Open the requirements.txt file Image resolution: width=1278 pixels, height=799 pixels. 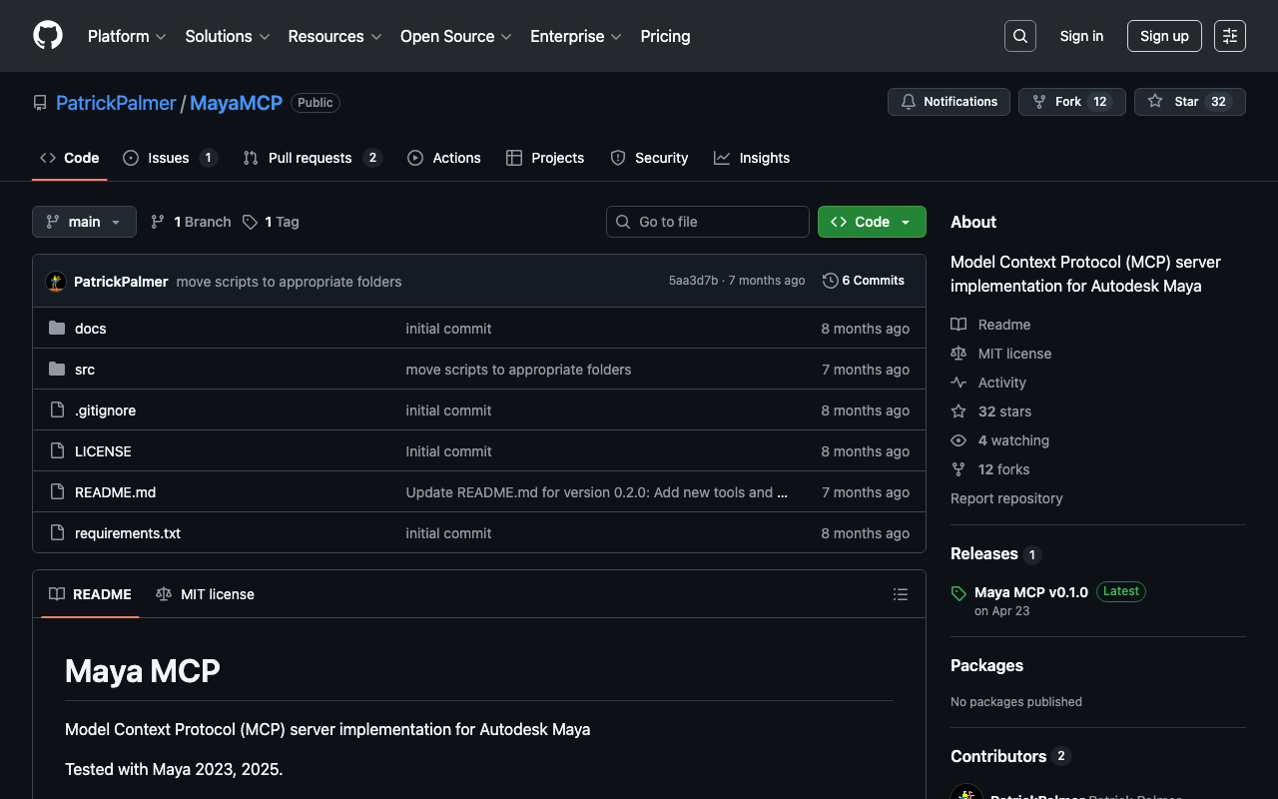click(128, 533)
